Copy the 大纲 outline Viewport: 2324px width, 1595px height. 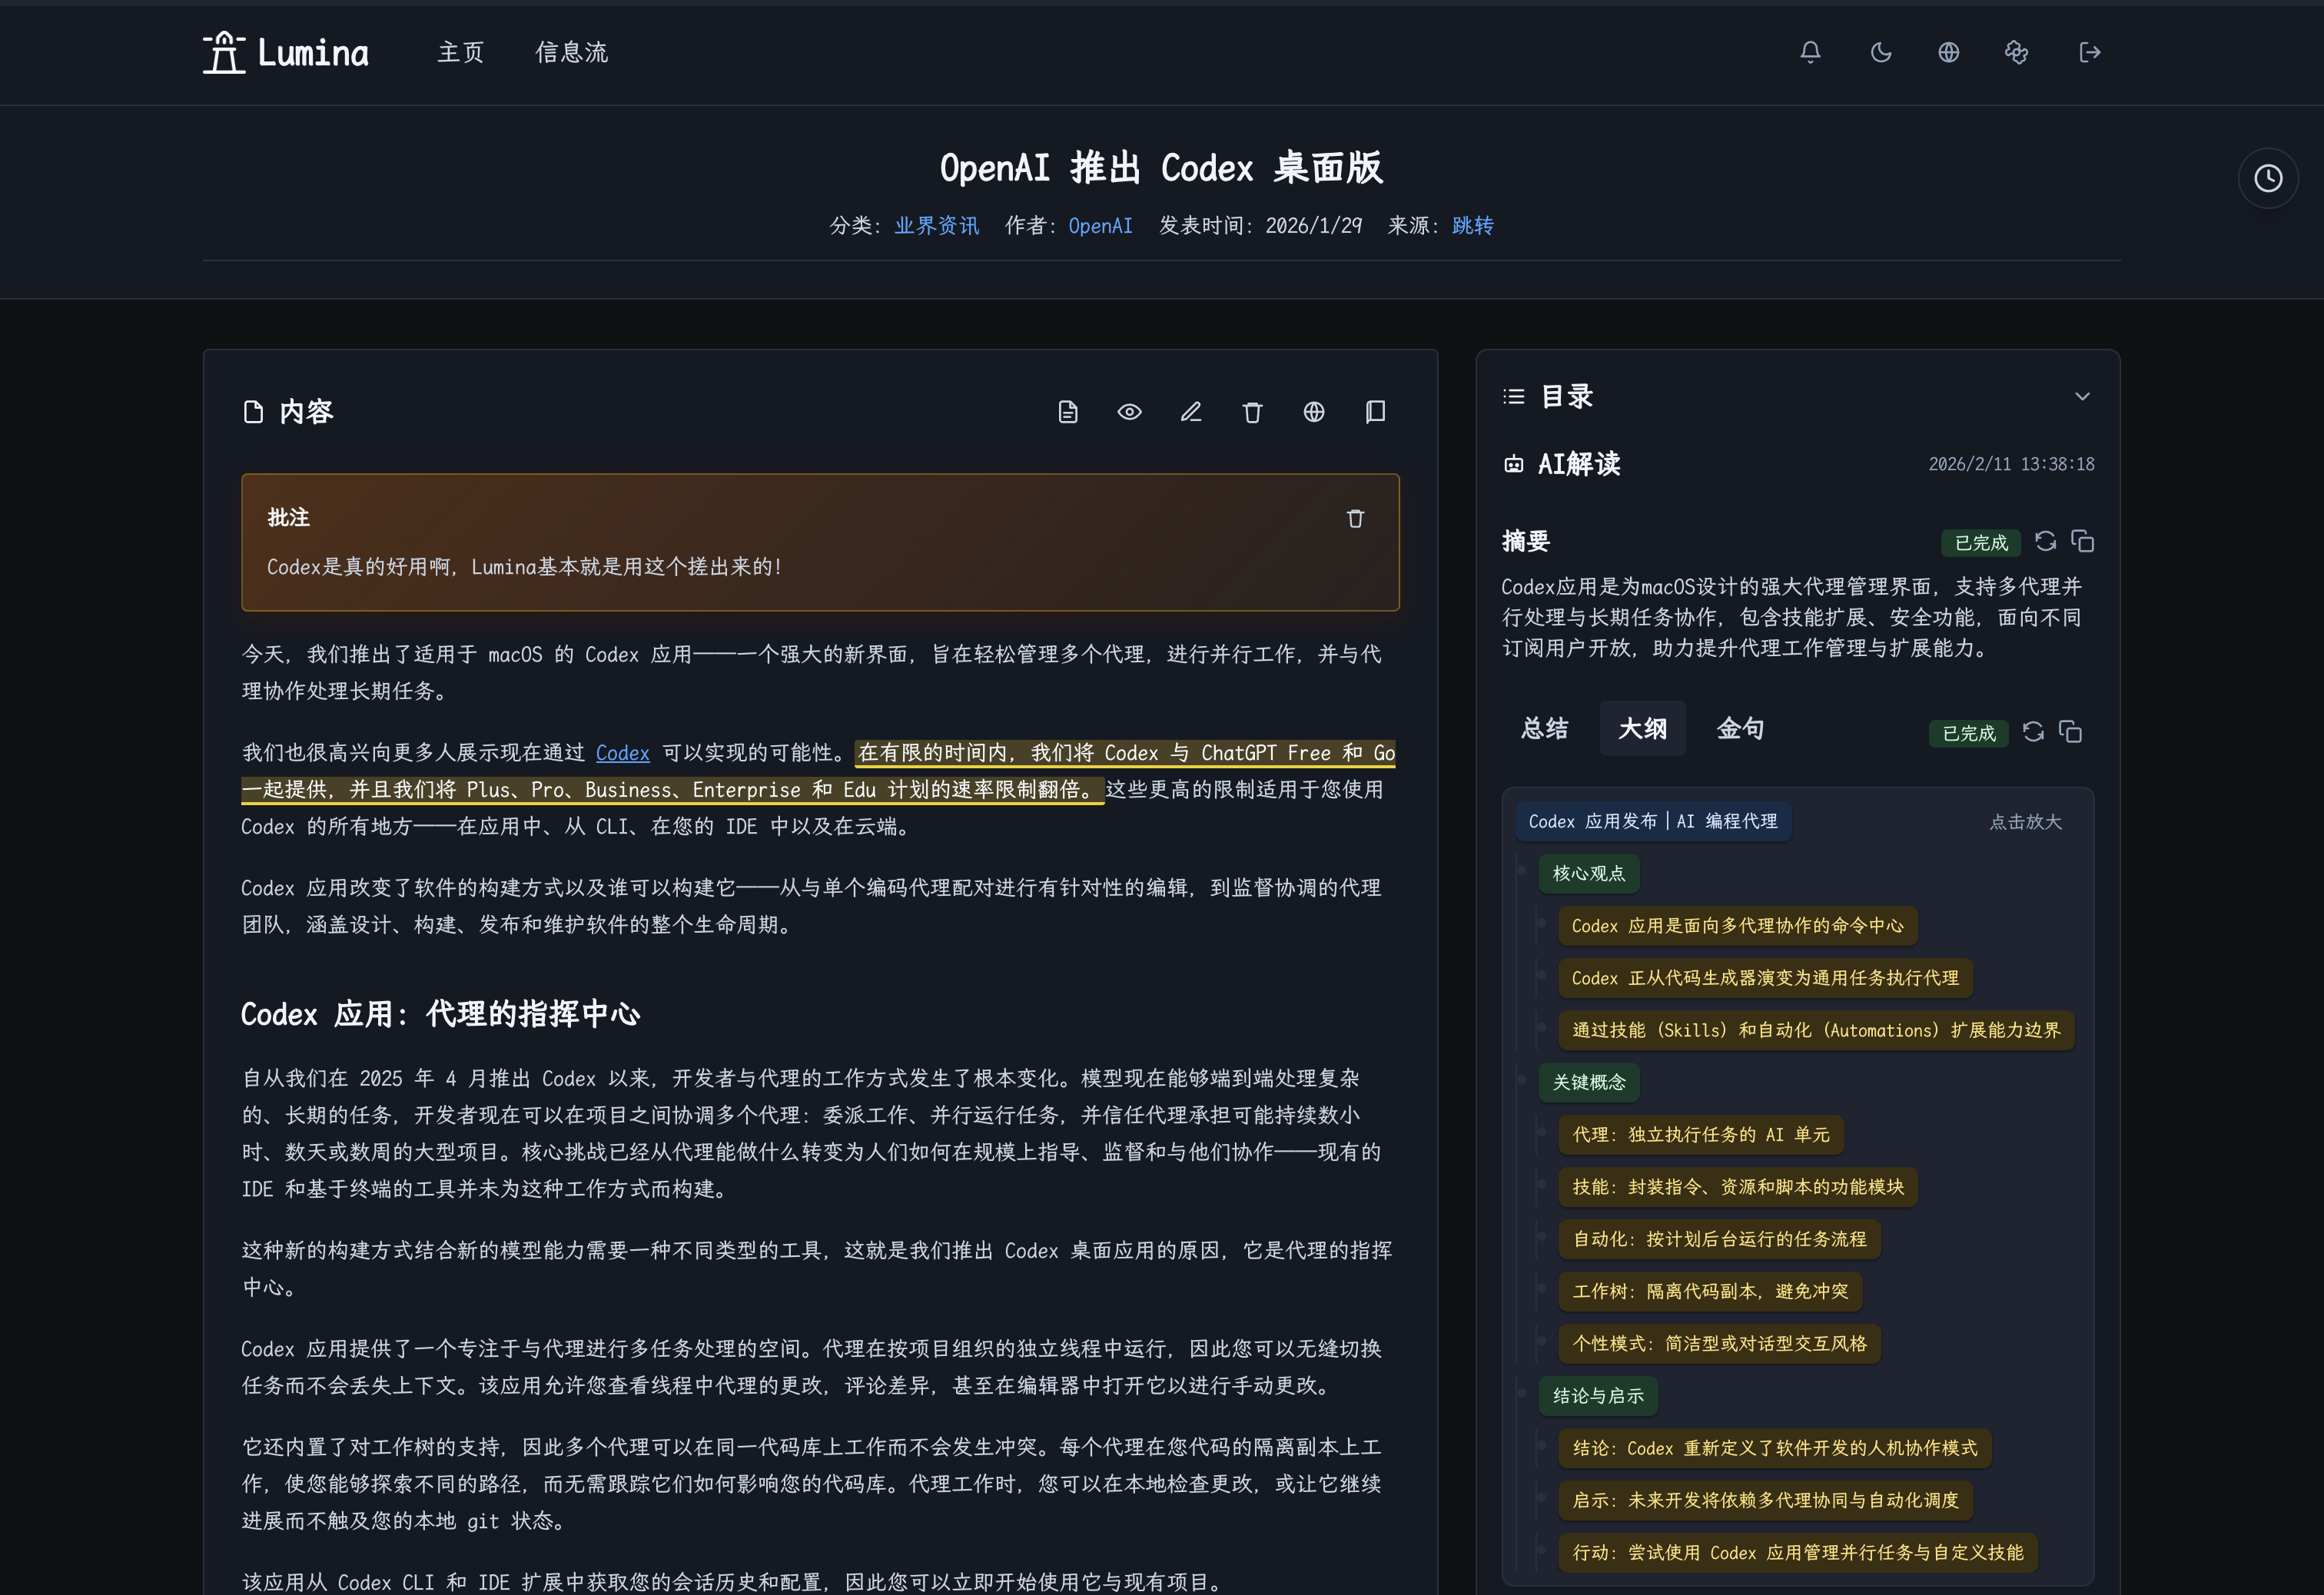[x=2071, y=731]
